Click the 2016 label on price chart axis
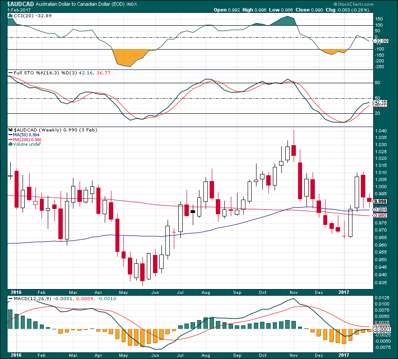 pyautogui.click(x=16, y=292)
